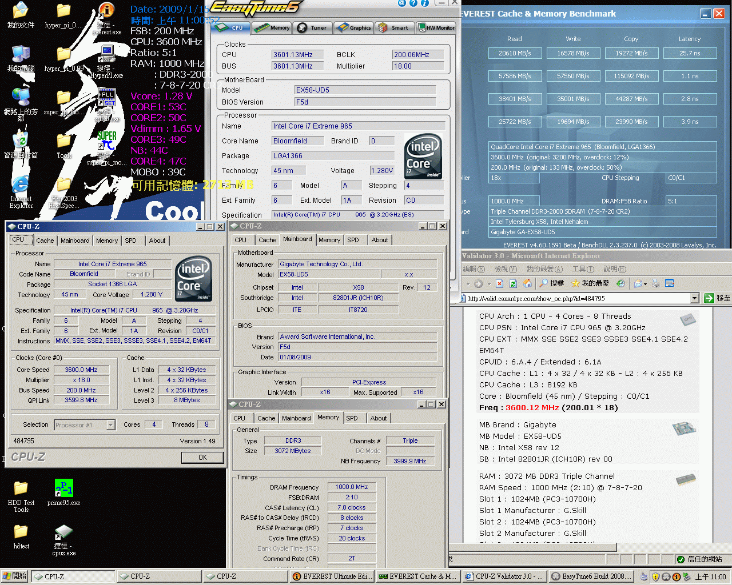
Task: Click the IE address URL field
Action: point(578,298)
